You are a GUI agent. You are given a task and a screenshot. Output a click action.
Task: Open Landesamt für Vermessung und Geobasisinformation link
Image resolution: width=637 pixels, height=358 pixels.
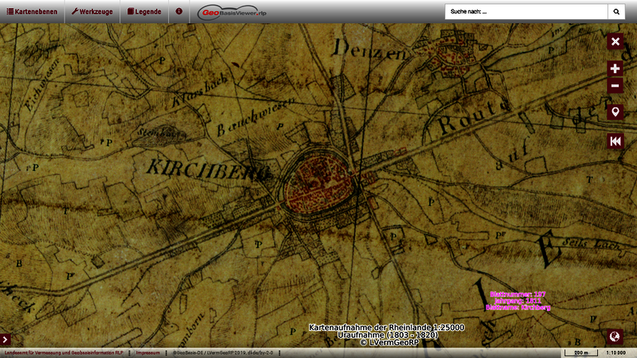[64, 353]
